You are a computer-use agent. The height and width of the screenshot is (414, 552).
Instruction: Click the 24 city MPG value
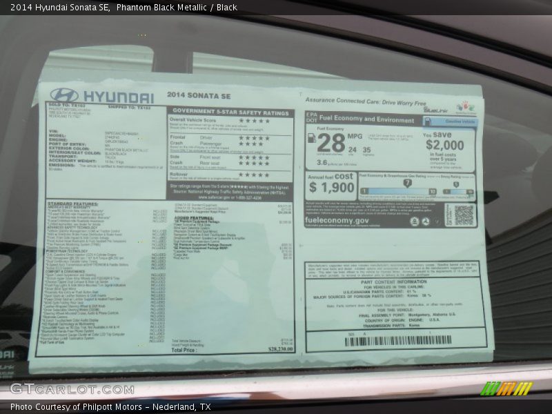pyautogui.click(x=352, y=150)
